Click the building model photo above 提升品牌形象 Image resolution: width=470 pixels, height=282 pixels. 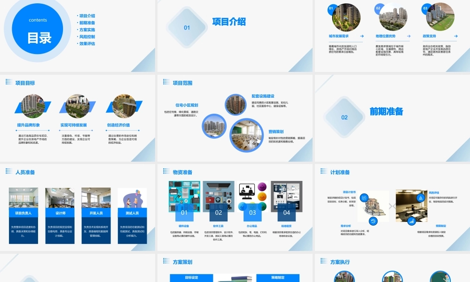tap(33, 106)
